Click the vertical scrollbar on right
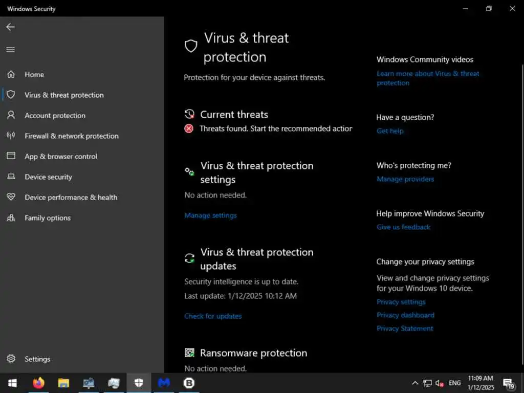 click(522, 214)
